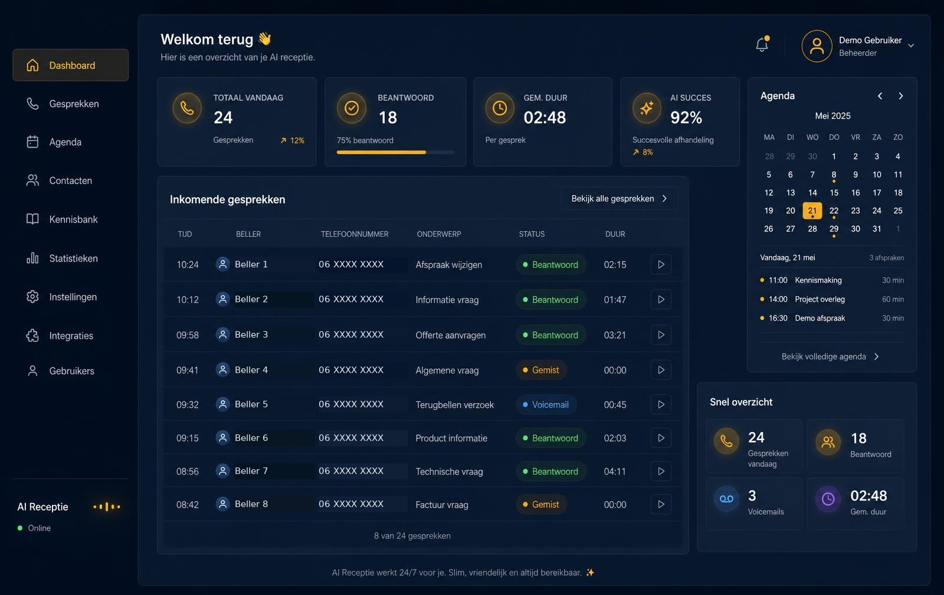Select May 29 in the calendar
This screenshot has width=944, height=595.
[834, 229]
